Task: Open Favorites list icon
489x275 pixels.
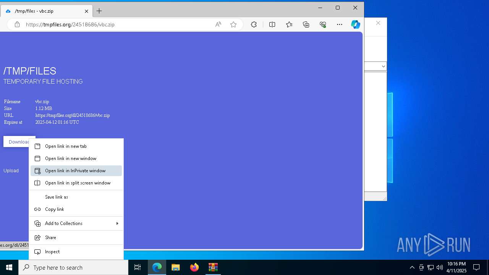Action: pyautogui.click(x=289, y=24)
